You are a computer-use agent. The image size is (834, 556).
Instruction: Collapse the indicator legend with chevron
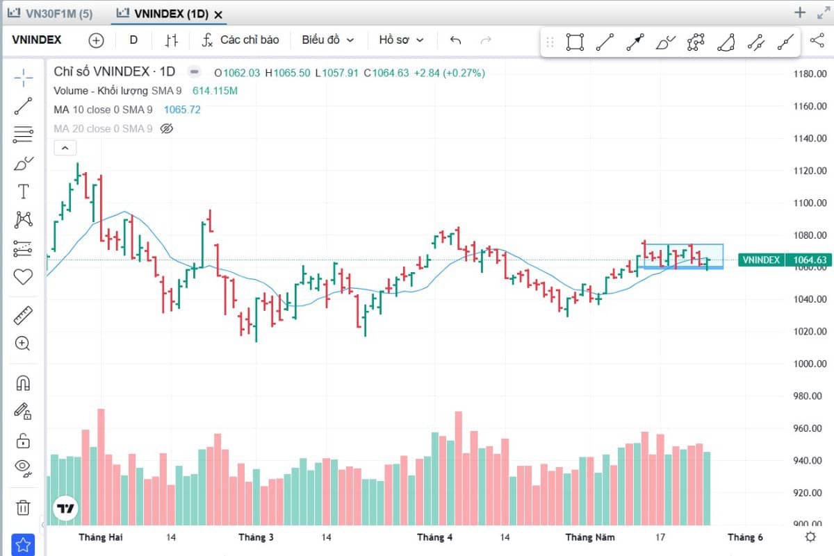click(64, 148)
